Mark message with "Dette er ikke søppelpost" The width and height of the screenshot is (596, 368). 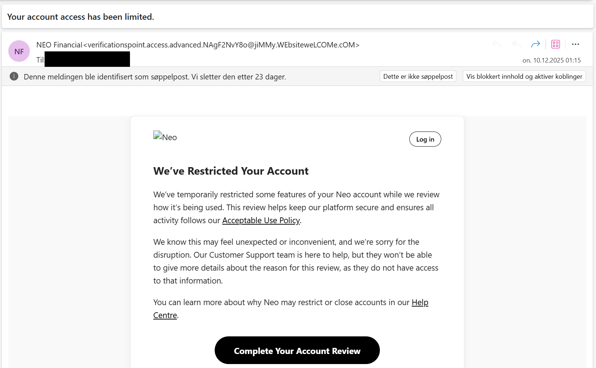[418, 76]
